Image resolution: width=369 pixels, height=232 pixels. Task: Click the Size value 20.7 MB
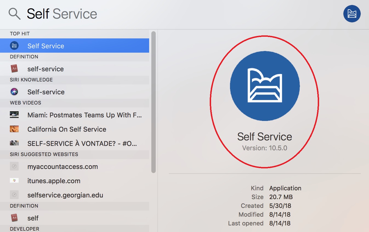(281, 197)
